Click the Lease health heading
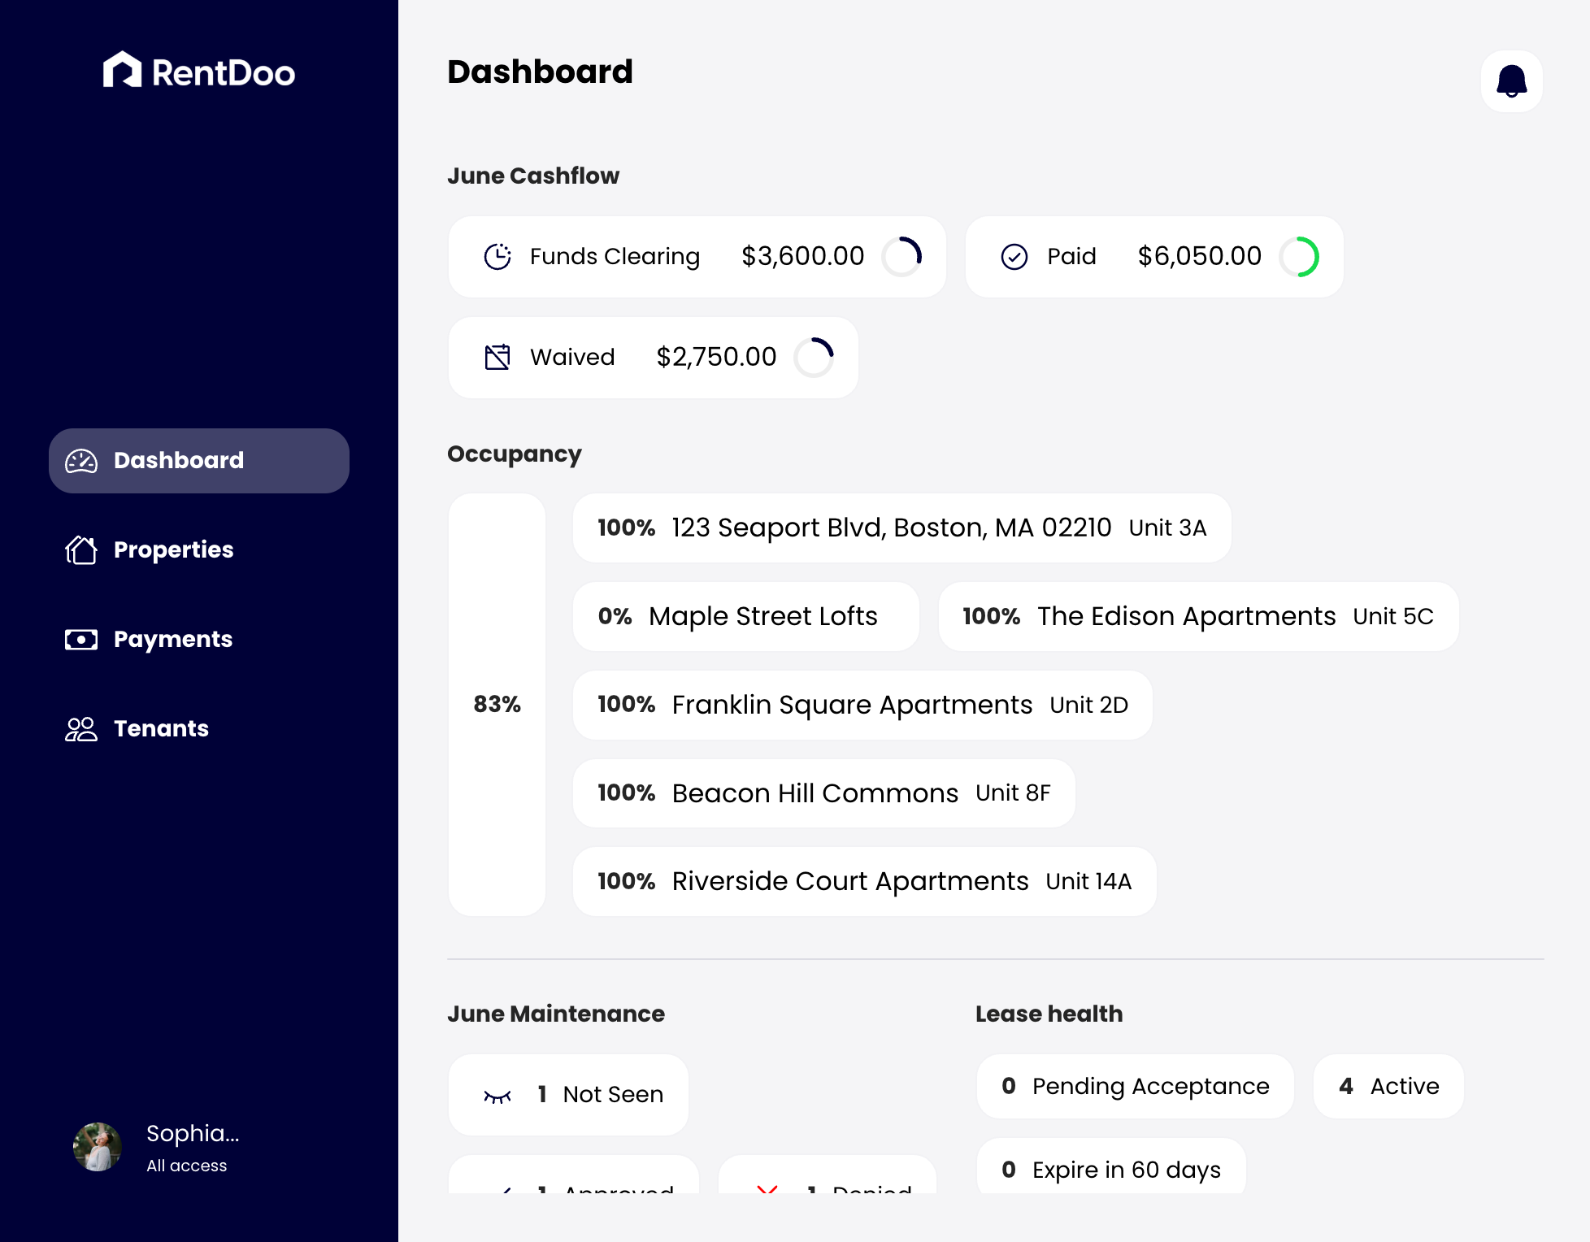The height and width of the screenshot is (1242, 1590). click(x=1049, y=1014)
